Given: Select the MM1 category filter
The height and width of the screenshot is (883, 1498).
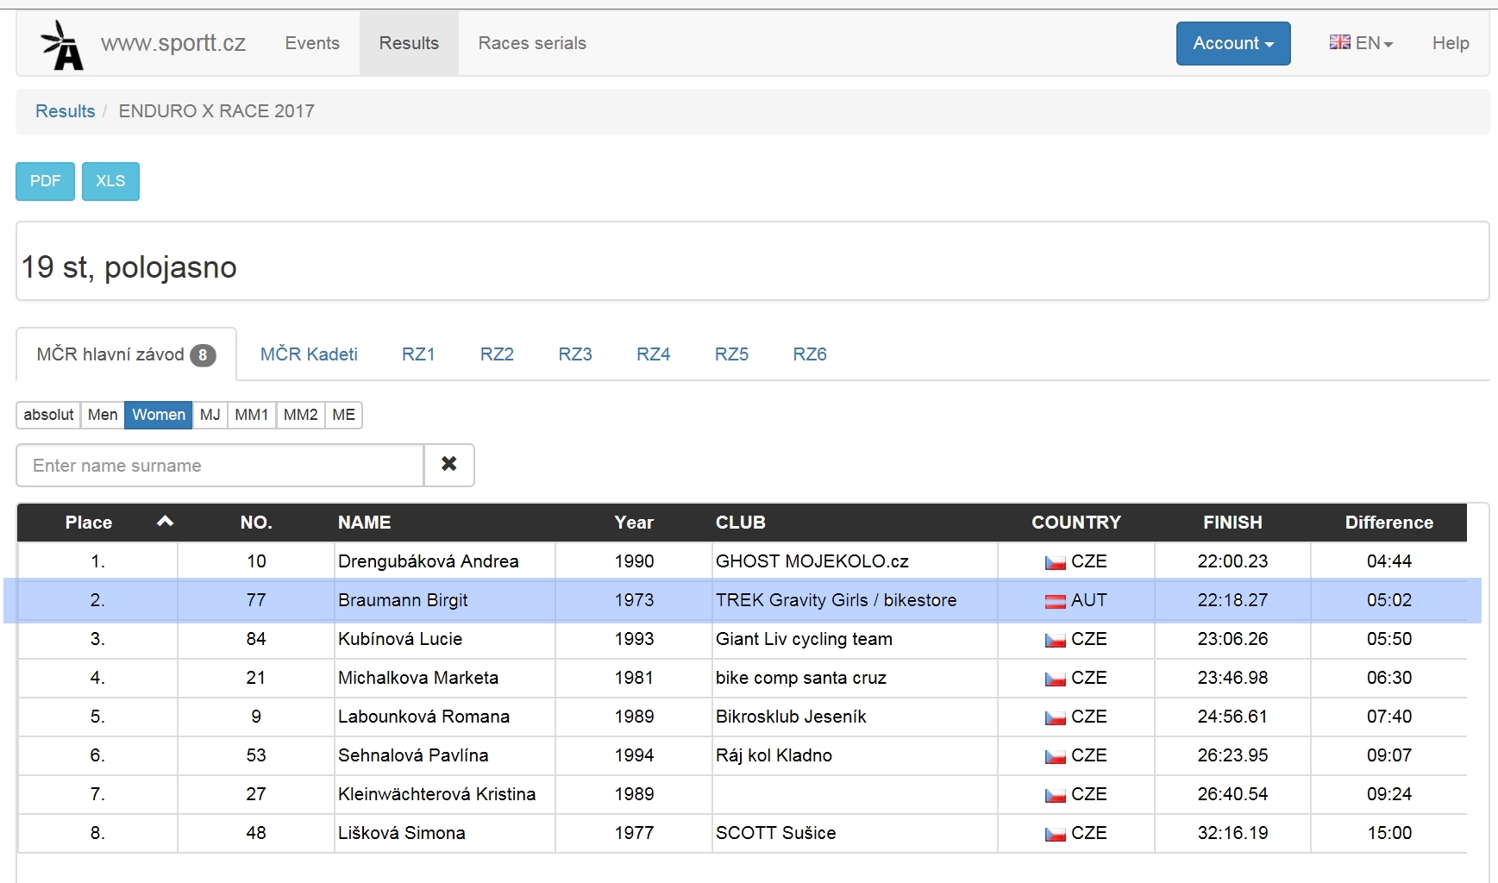Looking at the screenshot, I should (x=252, y=415).
